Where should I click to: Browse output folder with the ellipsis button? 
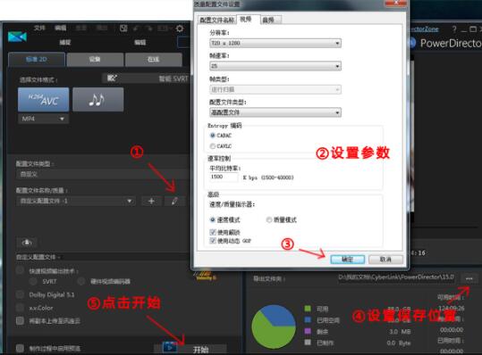click(469, 278)
